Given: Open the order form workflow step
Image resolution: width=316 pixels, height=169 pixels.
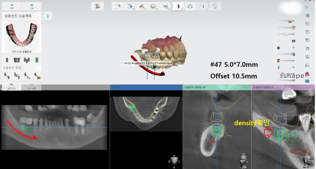Looking at the screenshot, I should [x=117, y=6].
